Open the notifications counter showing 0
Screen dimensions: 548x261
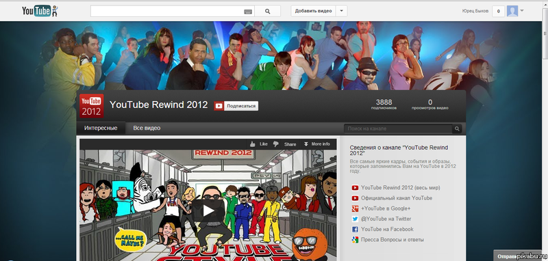[498, 11]
